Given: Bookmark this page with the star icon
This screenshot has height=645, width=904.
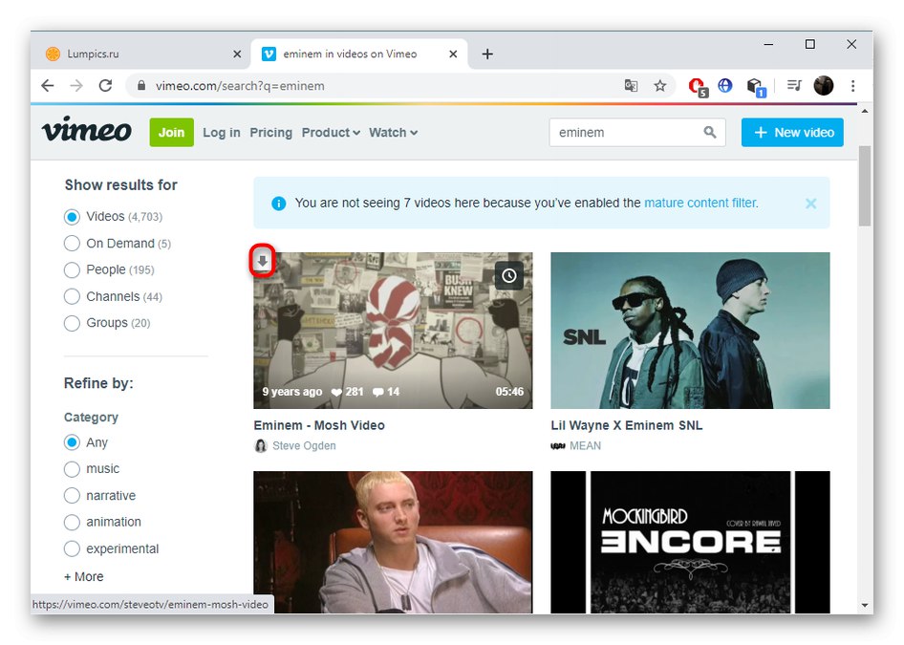Looking at the screenshot, I should (660, 86).
